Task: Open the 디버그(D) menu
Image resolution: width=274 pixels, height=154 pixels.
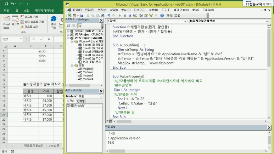Action: pyautogui.click(x=139, y=10)
